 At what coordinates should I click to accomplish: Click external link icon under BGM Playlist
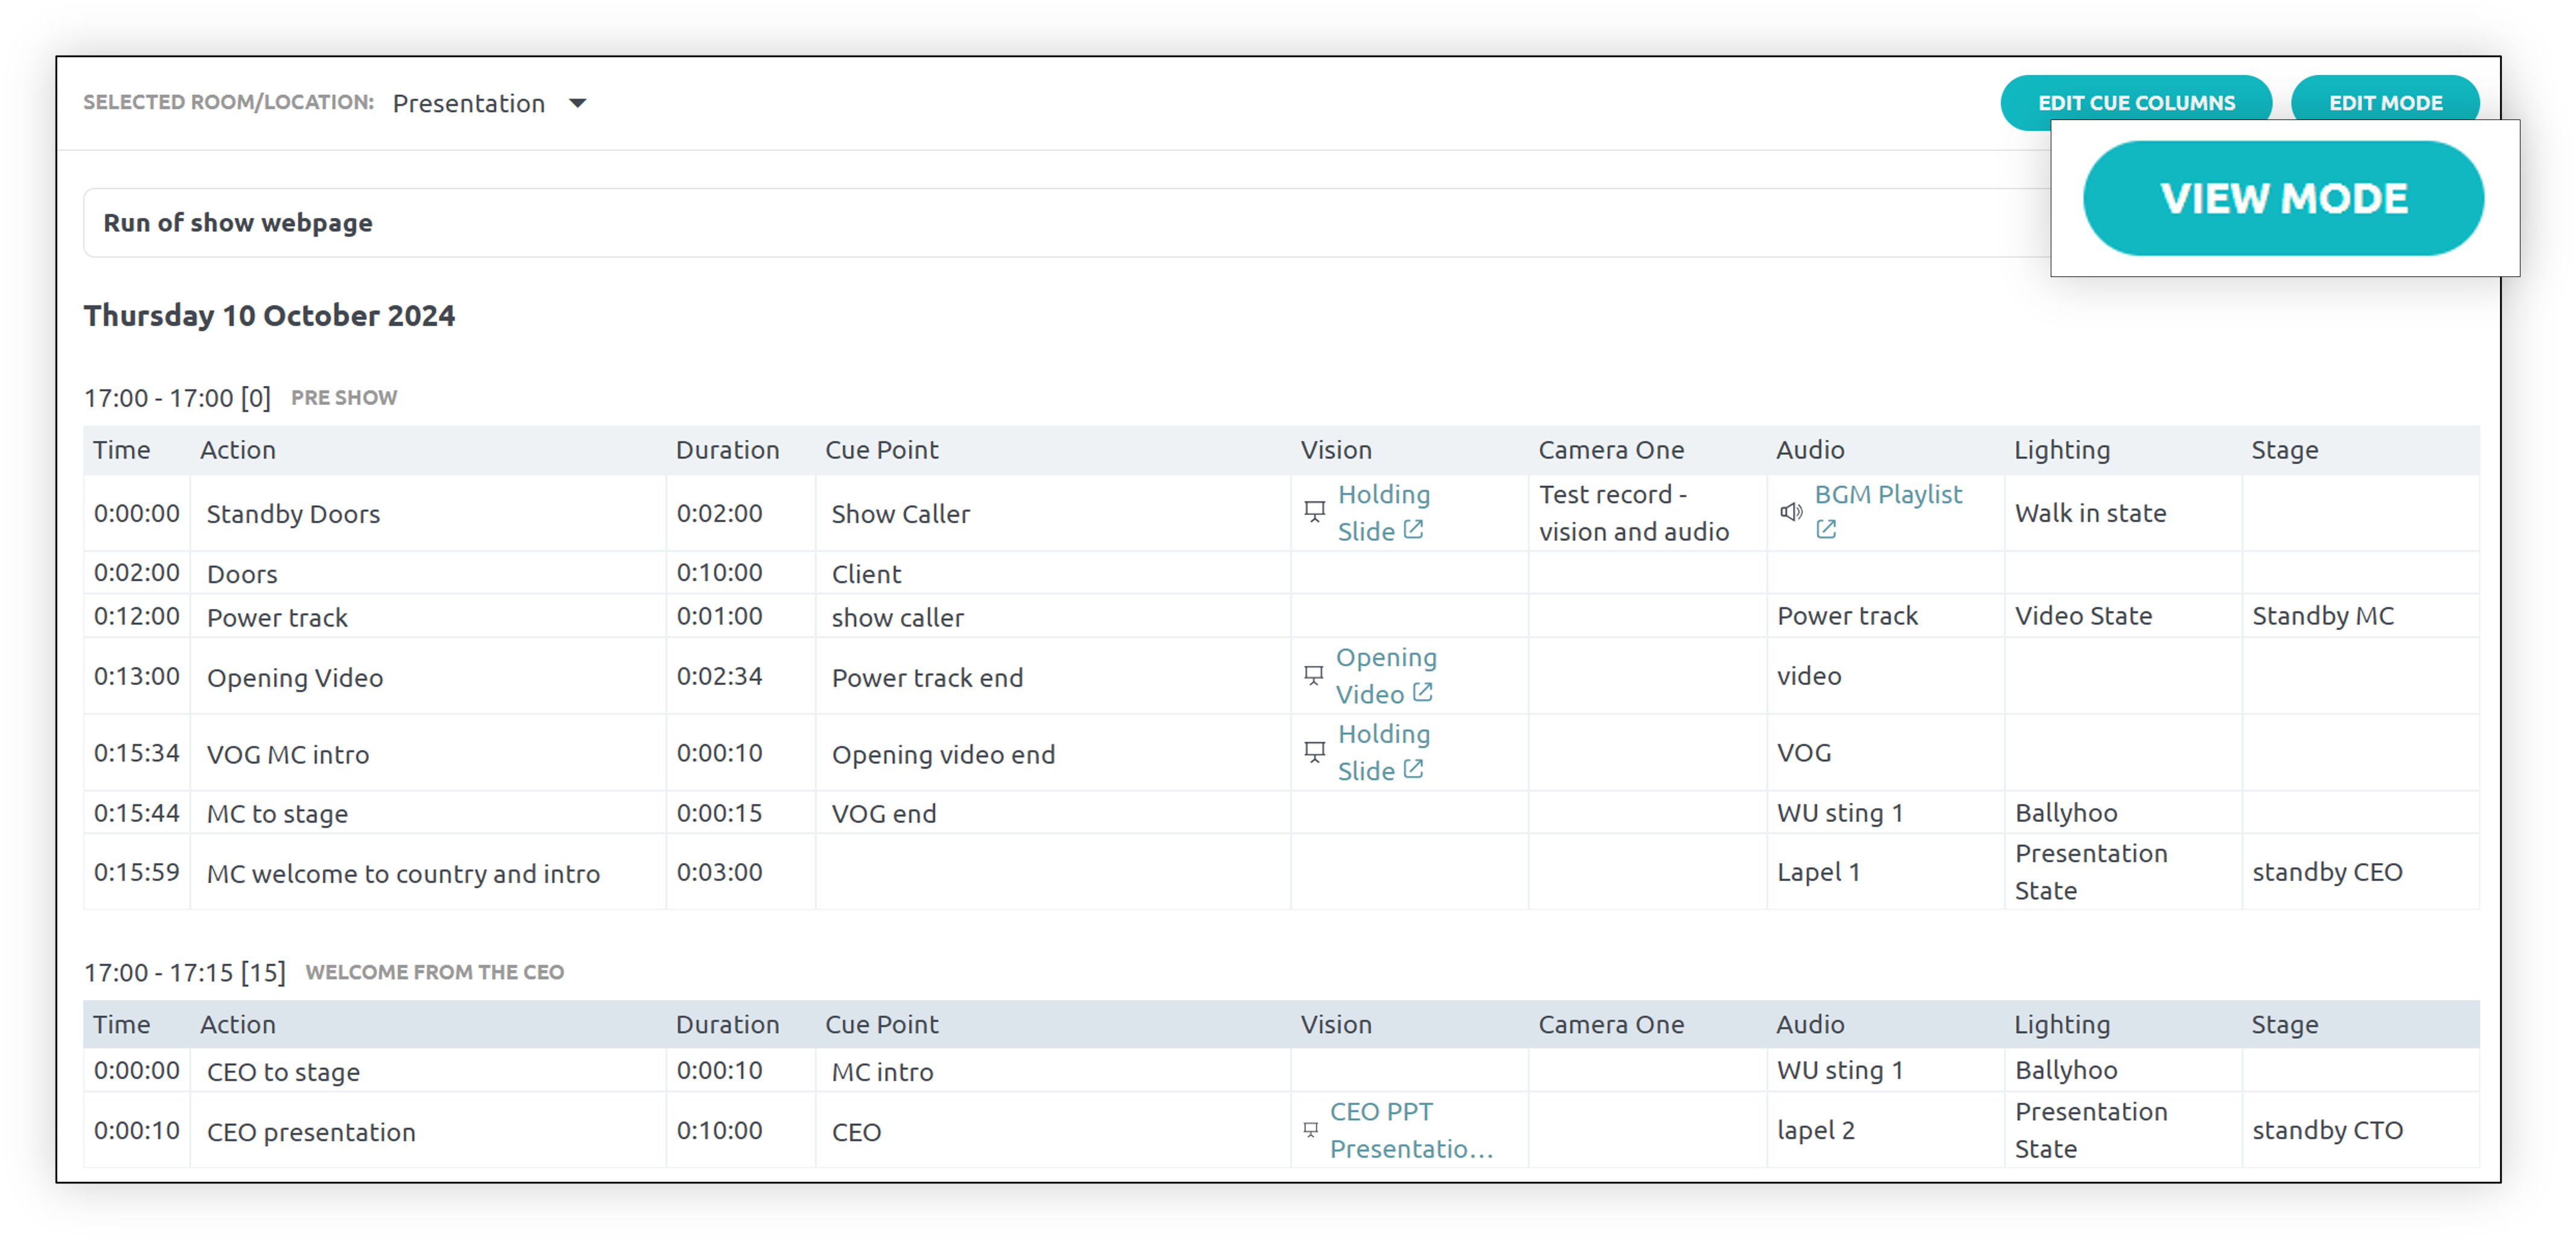pyautogui.click(x=1825, y=529)
